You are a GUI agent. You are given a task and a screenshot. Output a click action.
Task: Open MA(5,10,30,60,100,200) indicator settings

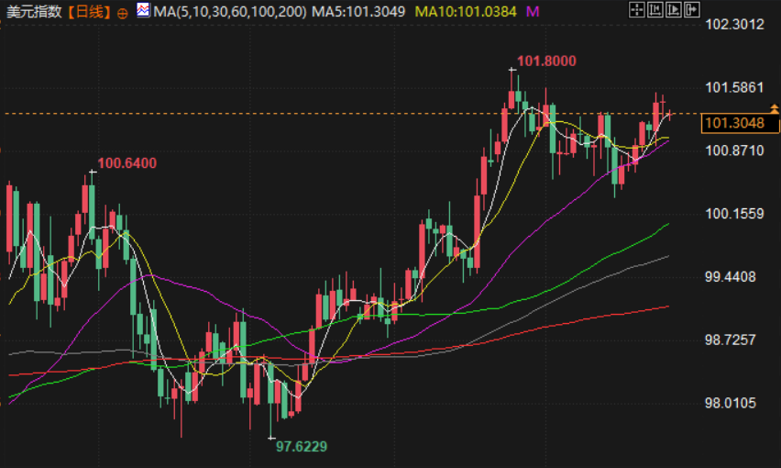pyautogui.click(x=230, y=11)
